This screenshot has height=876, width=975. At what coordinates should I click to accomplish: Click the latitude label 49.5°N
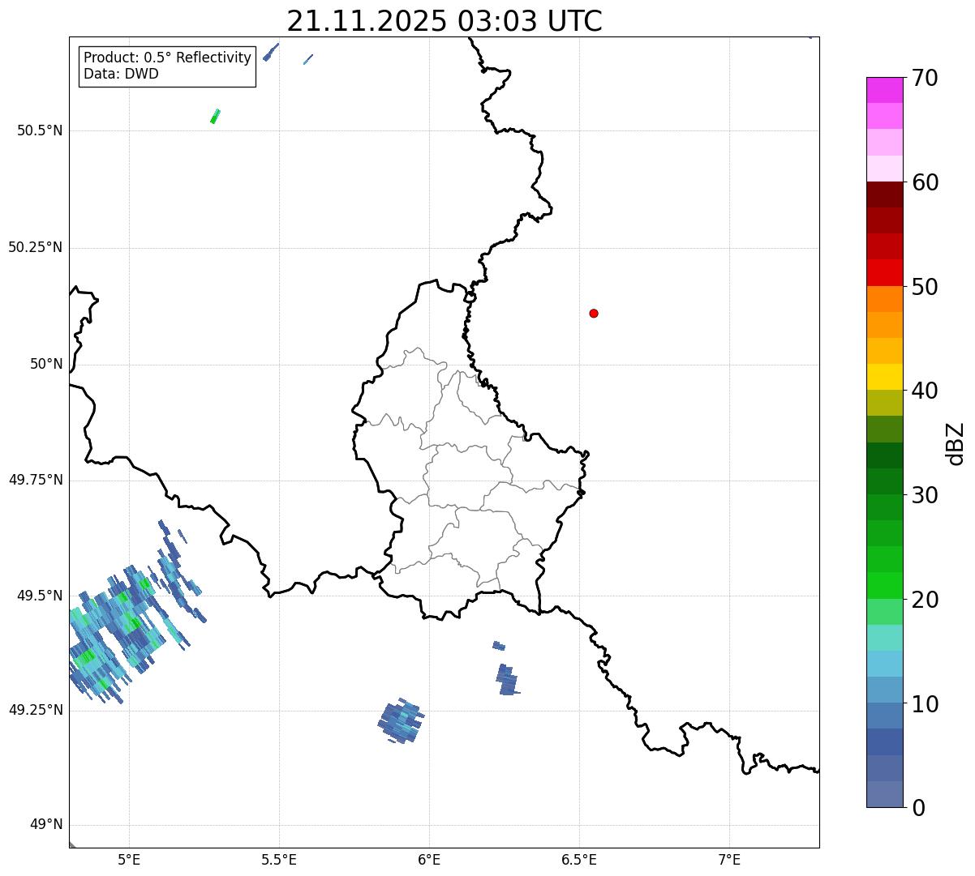coord(40,596)
